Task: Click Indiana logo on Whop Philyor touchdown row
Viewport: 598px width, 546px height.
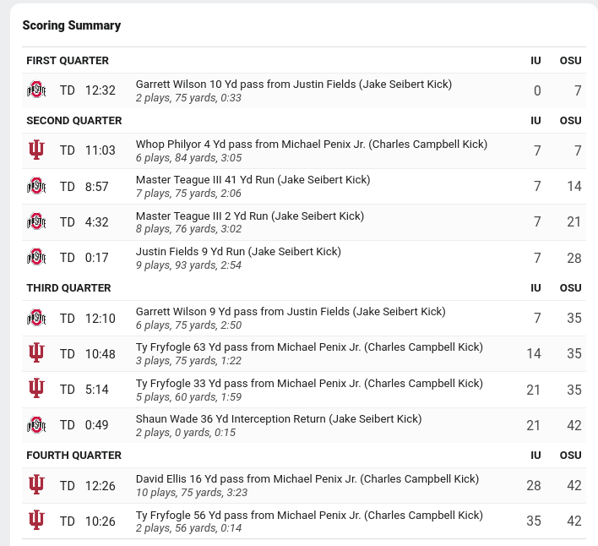Action: [x=36, y=150]
